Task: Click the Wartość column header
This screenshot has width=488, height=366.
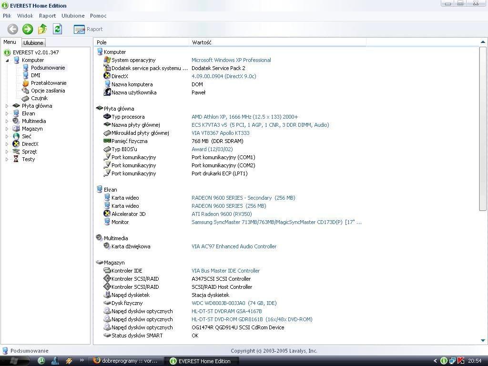Action: 278,42
